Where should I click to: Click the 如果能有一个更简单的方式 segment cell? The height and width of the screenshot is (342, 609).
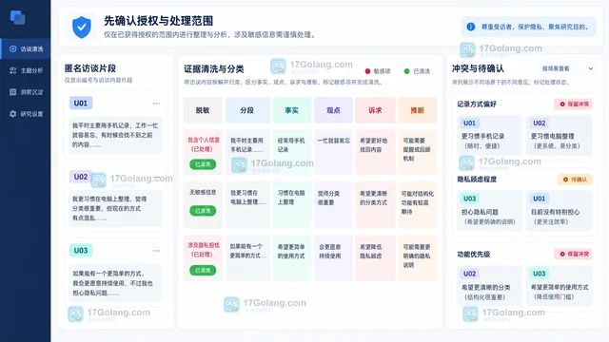pos(247,257)
